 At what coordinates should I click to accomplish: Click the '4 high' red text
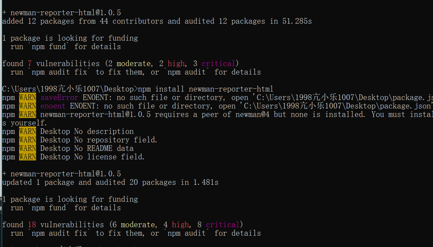[x=176, y=225]
